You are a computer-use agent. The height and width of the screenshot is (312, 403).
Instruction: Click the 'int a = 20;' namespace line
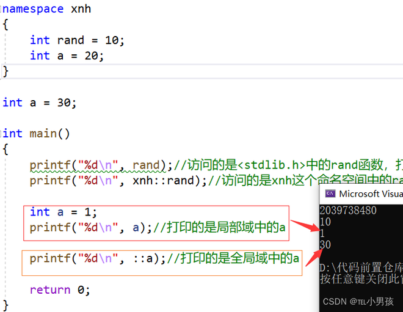67,56
